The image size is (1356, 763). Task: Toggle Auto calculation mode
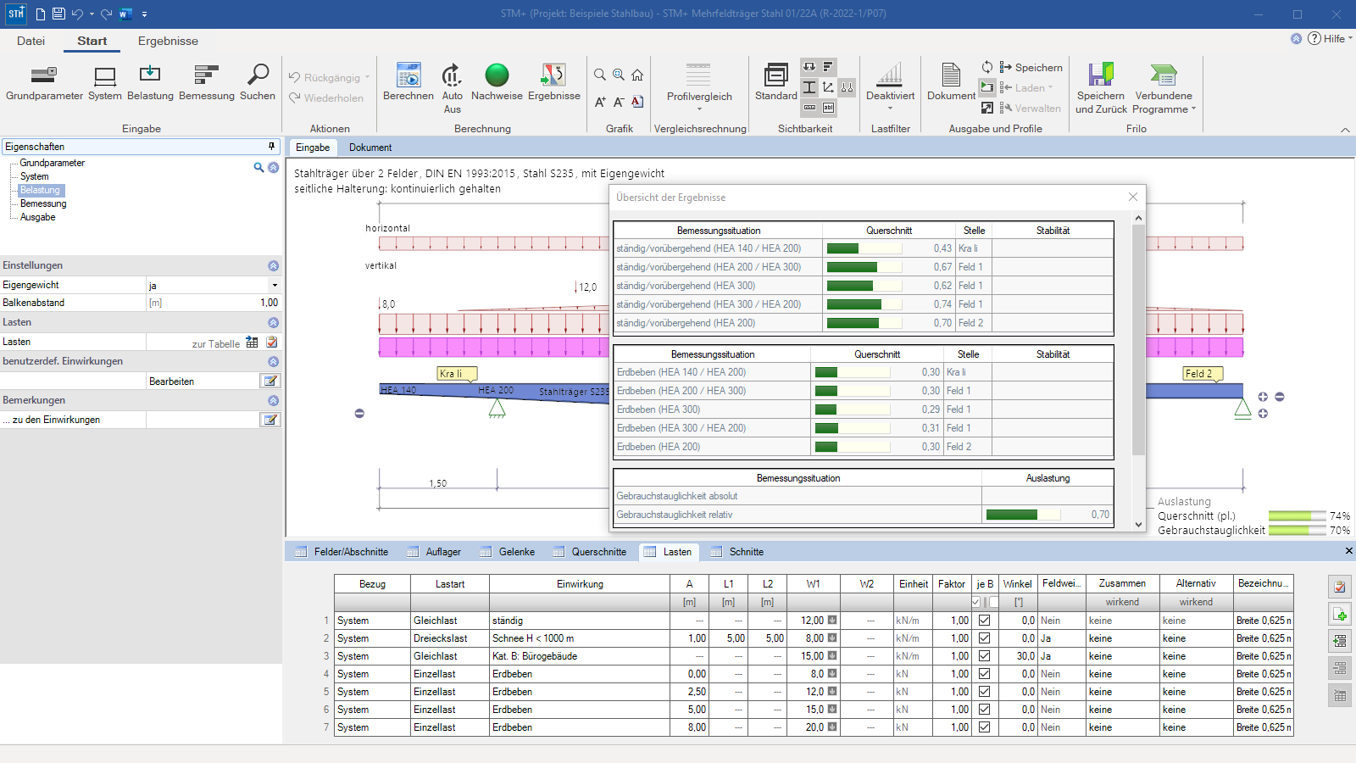[x=453, y=88]
